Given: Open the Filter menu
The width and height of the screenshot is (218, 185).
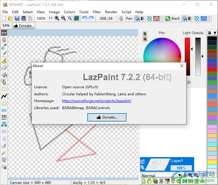Looking at the screenshot, I should (97, 12).
